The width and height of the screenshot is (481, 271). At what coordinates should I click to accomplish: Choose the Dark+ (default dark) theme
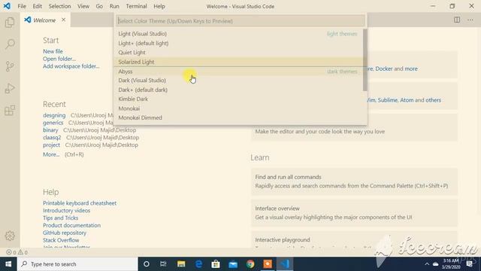238,90
